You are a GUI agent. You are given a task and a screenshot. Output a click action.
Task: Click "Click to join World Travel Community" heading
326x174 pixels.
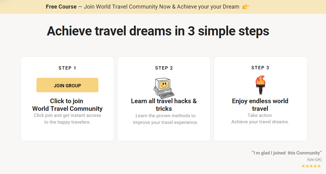pos(67,105)
